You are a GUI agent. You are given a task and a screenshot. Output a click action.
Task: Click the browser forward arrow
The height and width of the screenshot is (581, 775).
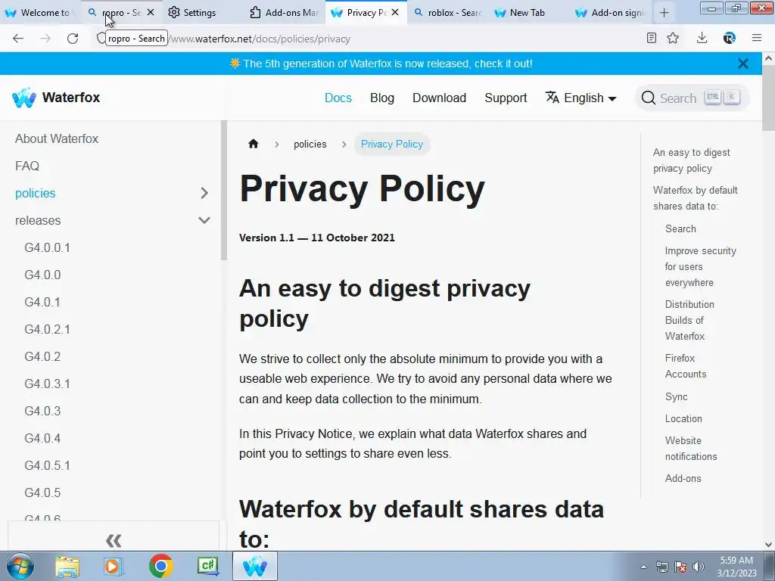tap(45, 39)
